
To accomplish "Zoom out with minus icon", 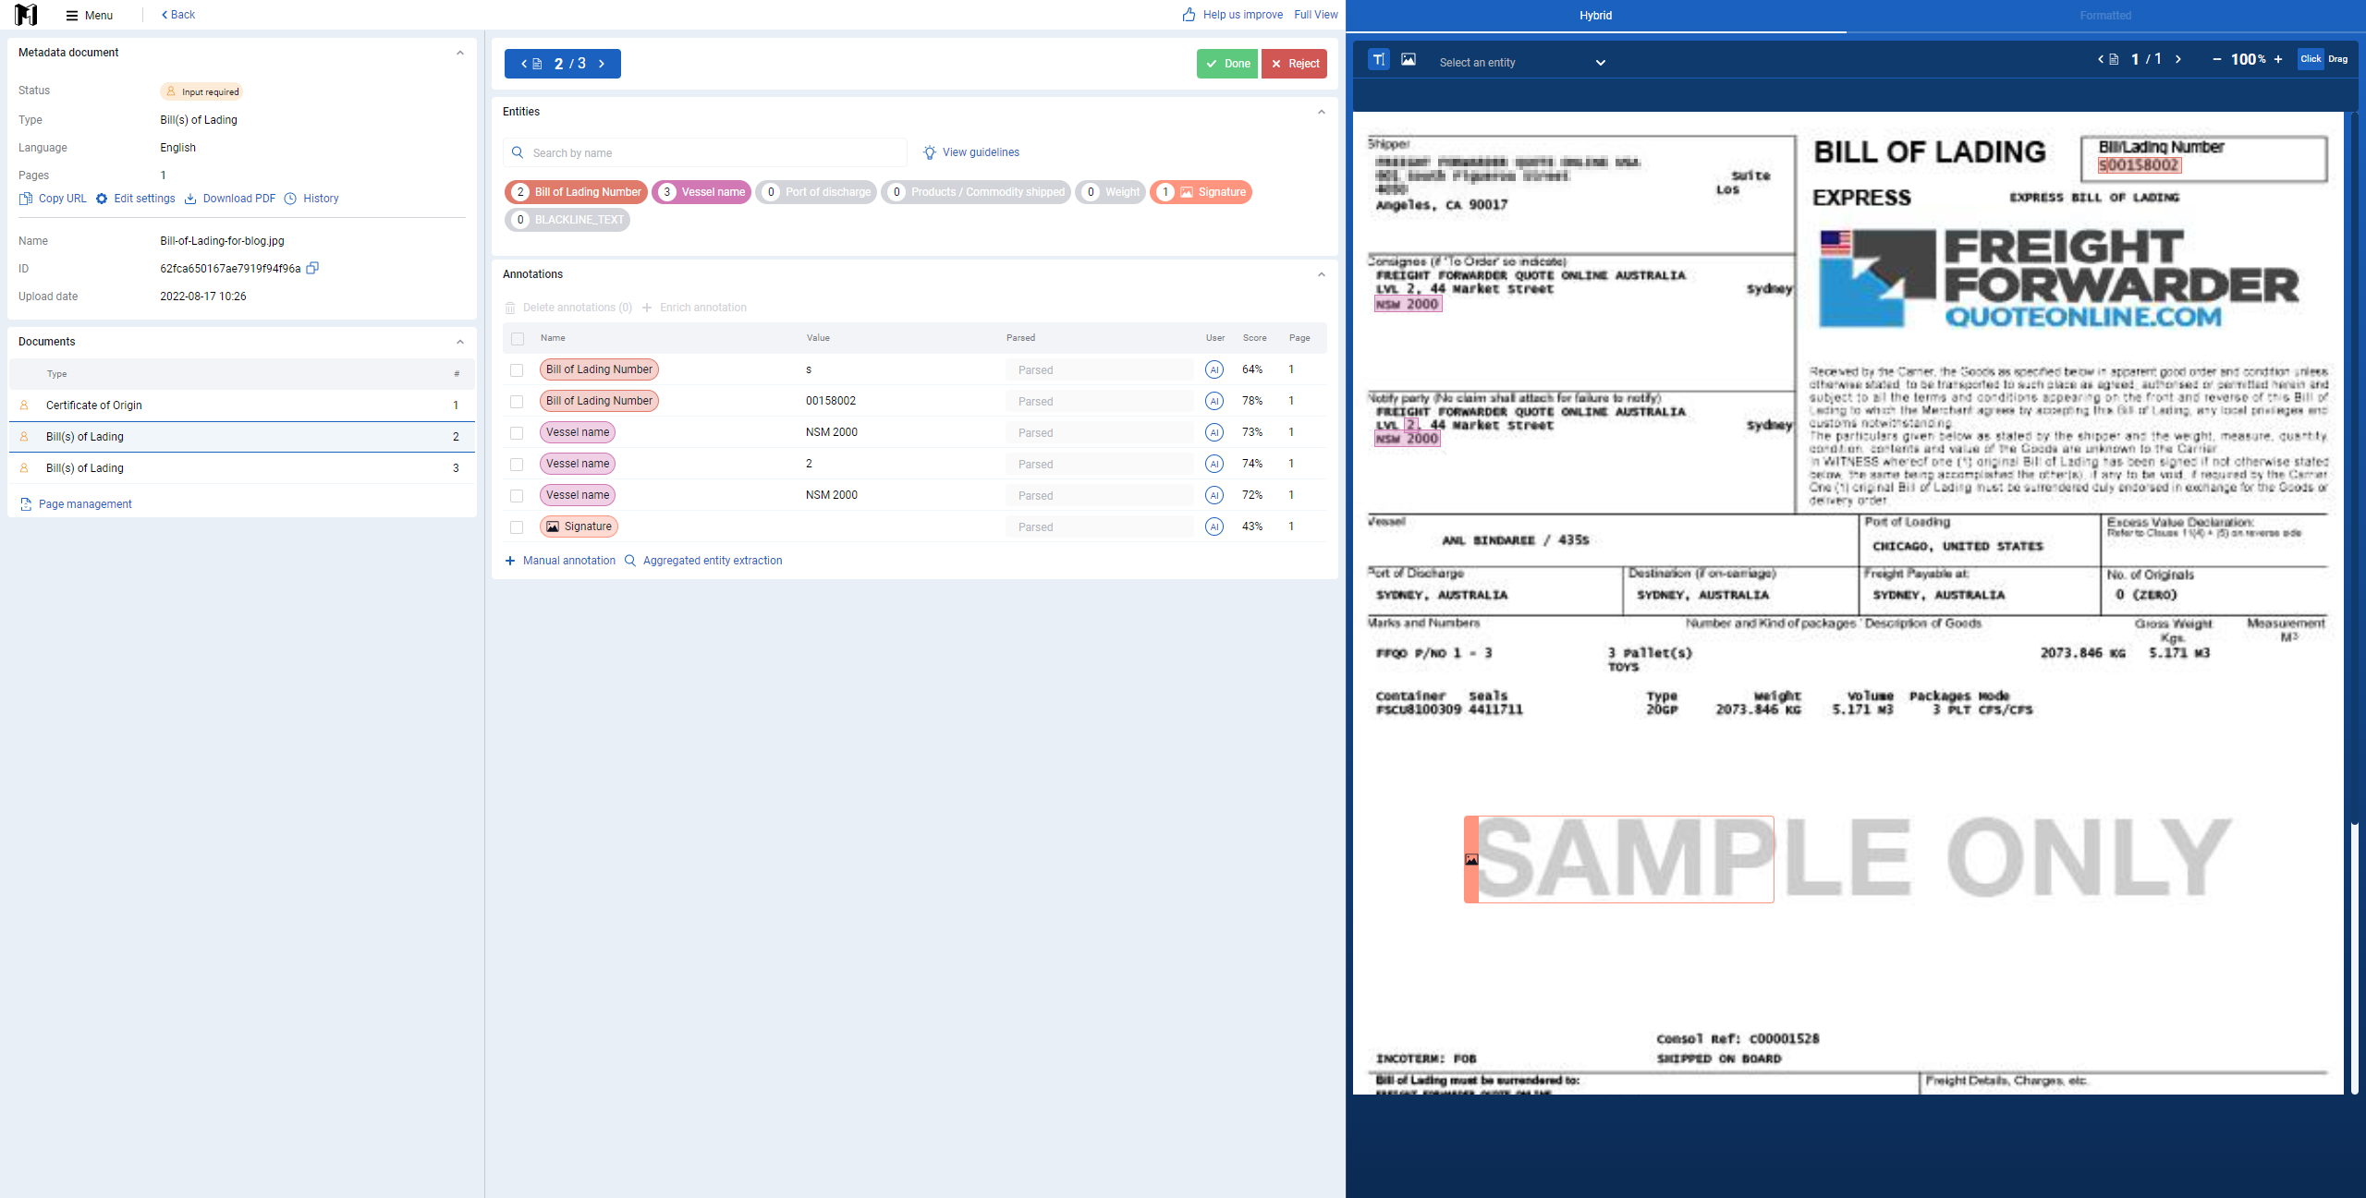I will [x=2216, y=59].
